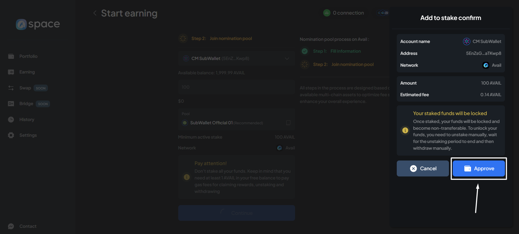Click the yellow info icon in locked funds warning

point(405,130)
